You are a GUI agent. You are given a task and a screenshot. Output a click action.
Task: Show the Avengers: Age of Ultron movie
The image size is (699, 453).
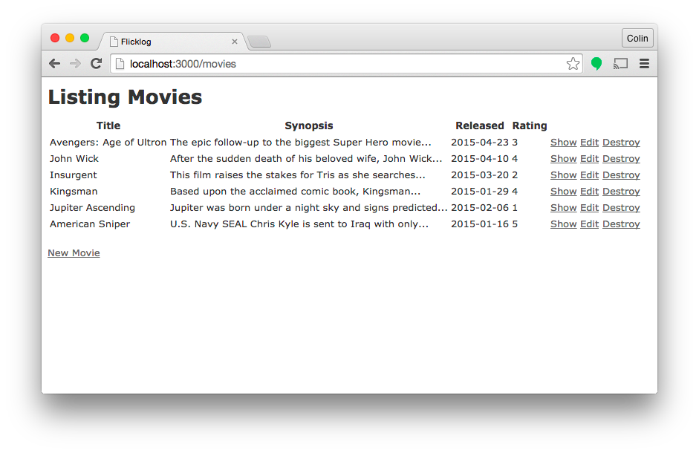coord(564,143)
